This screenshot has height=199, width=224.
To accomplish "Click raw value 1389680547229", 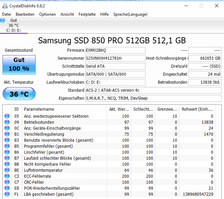I will [198, 194].
